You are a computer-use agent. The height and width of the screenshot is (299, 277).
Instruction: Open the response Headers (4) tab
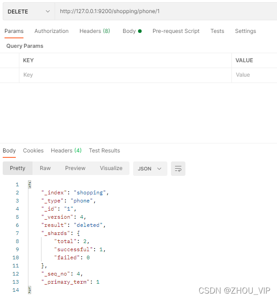click(66, 151)
